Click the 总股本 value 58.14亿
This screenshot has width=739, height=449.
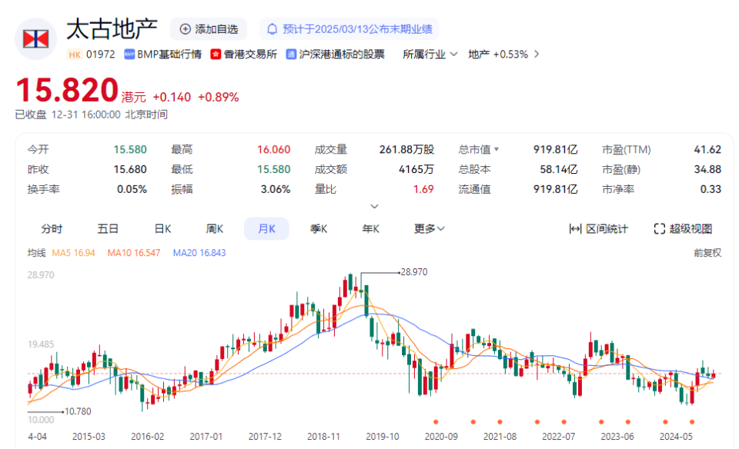559,169
